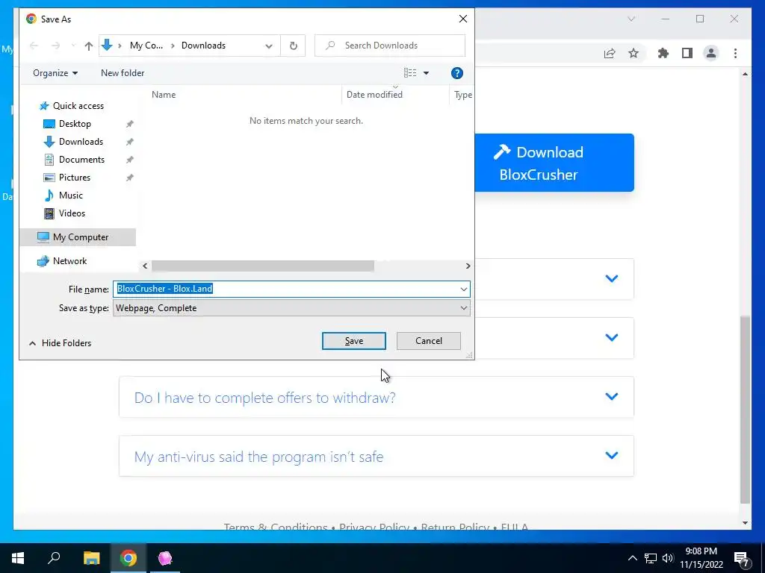This screenshot has height=573, width=765.
Task: Open the Organize menu
Action: pyautogui.click(x=55, y=73)
